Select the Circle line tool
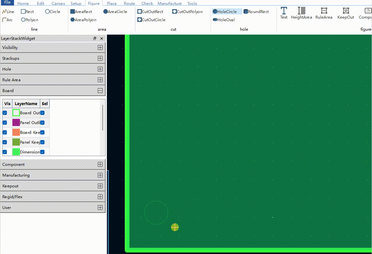This screenshot has height=254, width=372. click(x=53, y=12)
